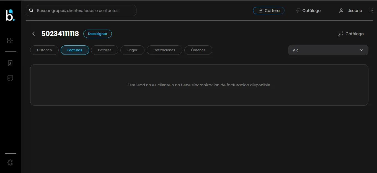
Task: Open the contacts book icon in sidebar
Action: (x=10, y=63)
